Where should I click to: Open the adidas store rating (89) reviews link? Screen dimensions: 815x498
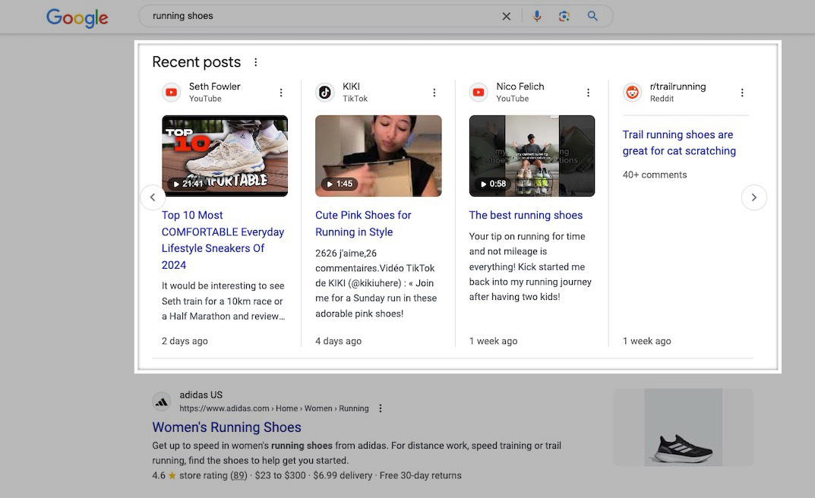coord(238,474)
